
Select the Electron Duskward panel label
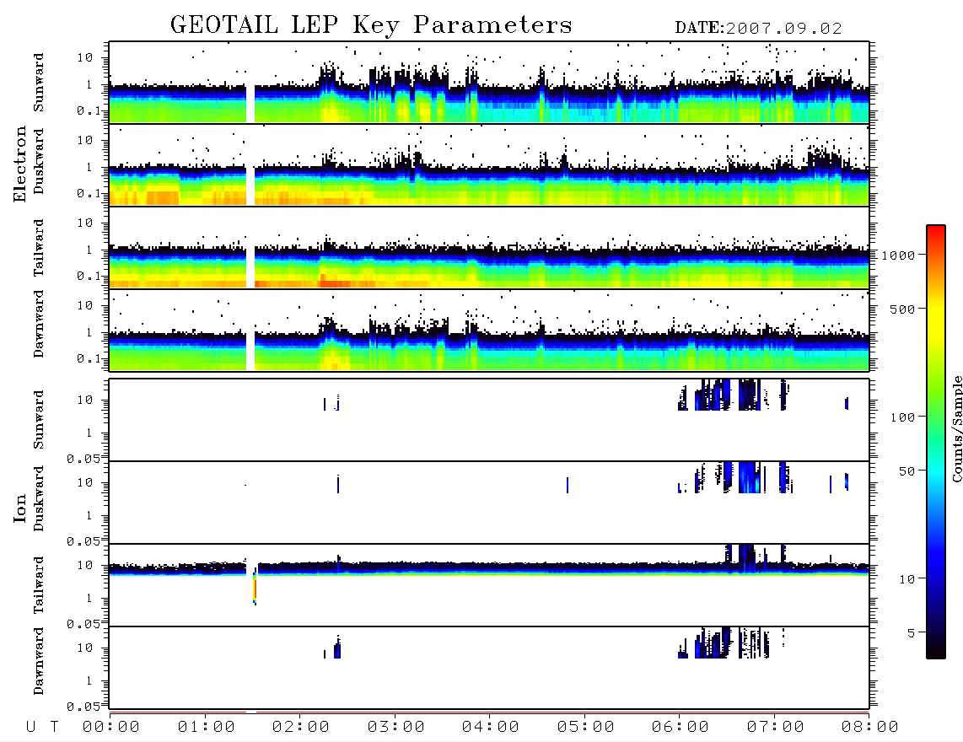pos(39,161)
